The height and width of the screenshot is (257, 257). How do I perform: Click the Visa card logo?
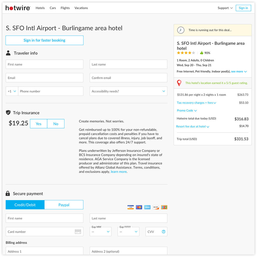(x=131, y=207)
